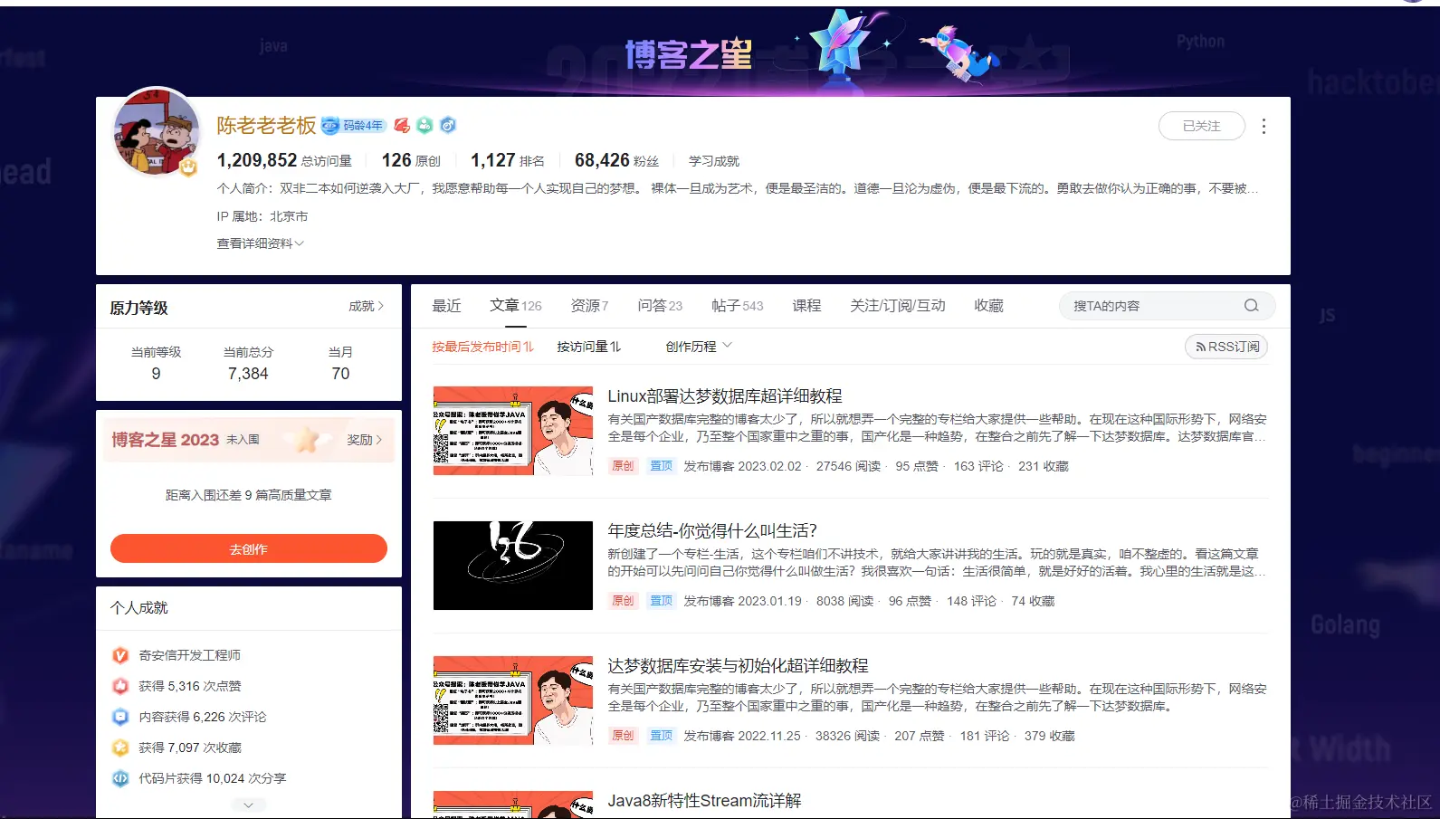Open article 达梦数据库安装与初始化超详细教程

point(738,666)
